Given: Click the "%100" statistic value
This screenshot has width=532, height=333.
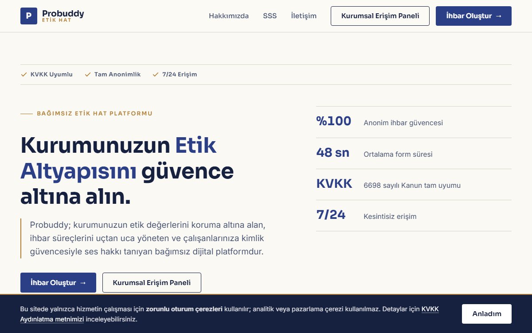Looking at the screenshot, I should (333, 121).
